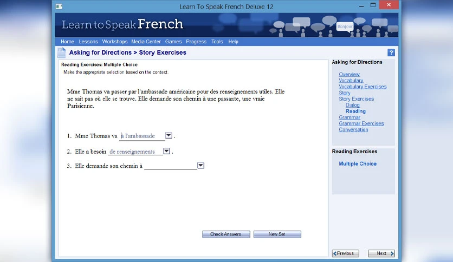Open the Lessons menu
The image size is (453, 262).
click(88, 42)
